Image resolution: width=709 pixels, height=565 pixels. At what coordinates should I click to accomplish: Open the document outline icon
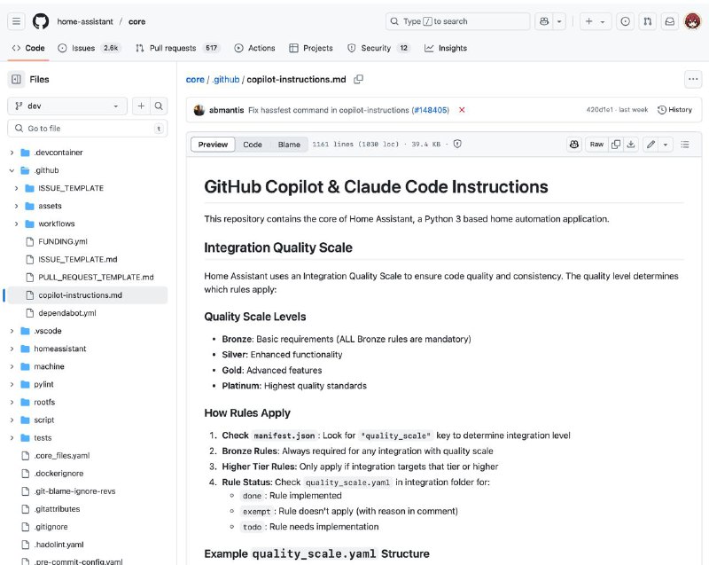(685, 145)
